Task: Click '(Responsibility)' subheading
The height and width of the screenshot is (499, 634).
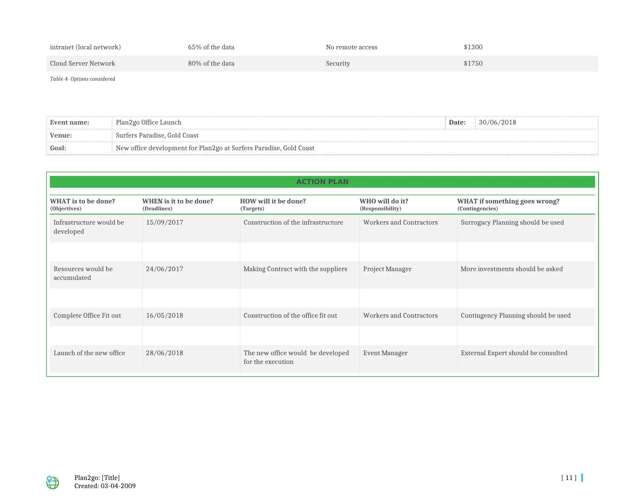Action: pos(380,209)
